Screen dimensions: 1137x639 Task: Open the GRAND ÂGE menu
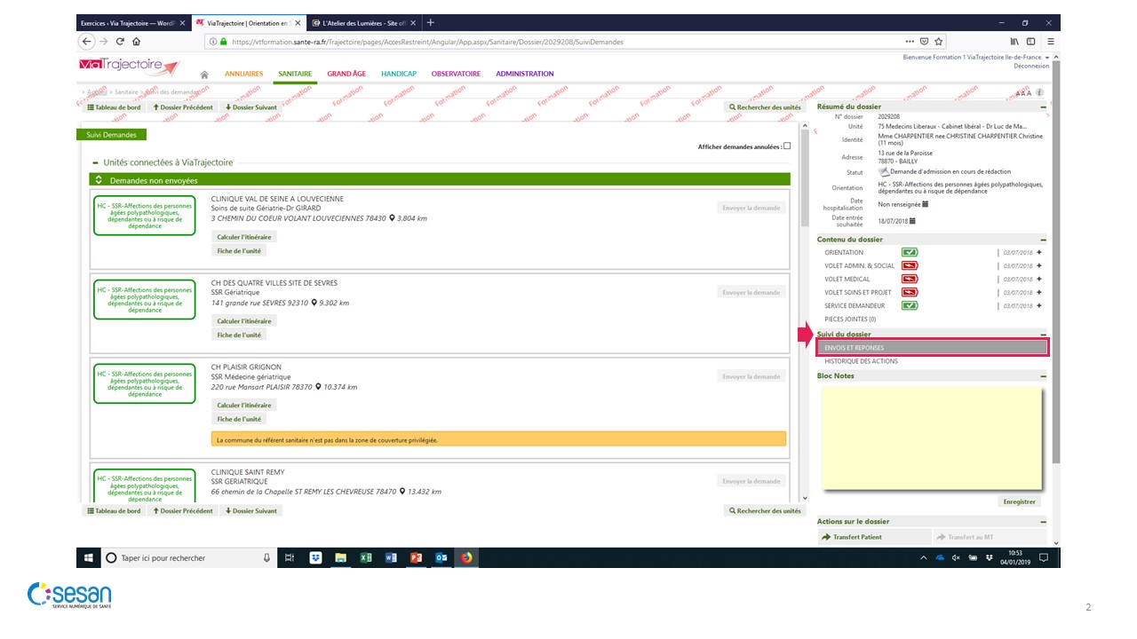(346, 75)
